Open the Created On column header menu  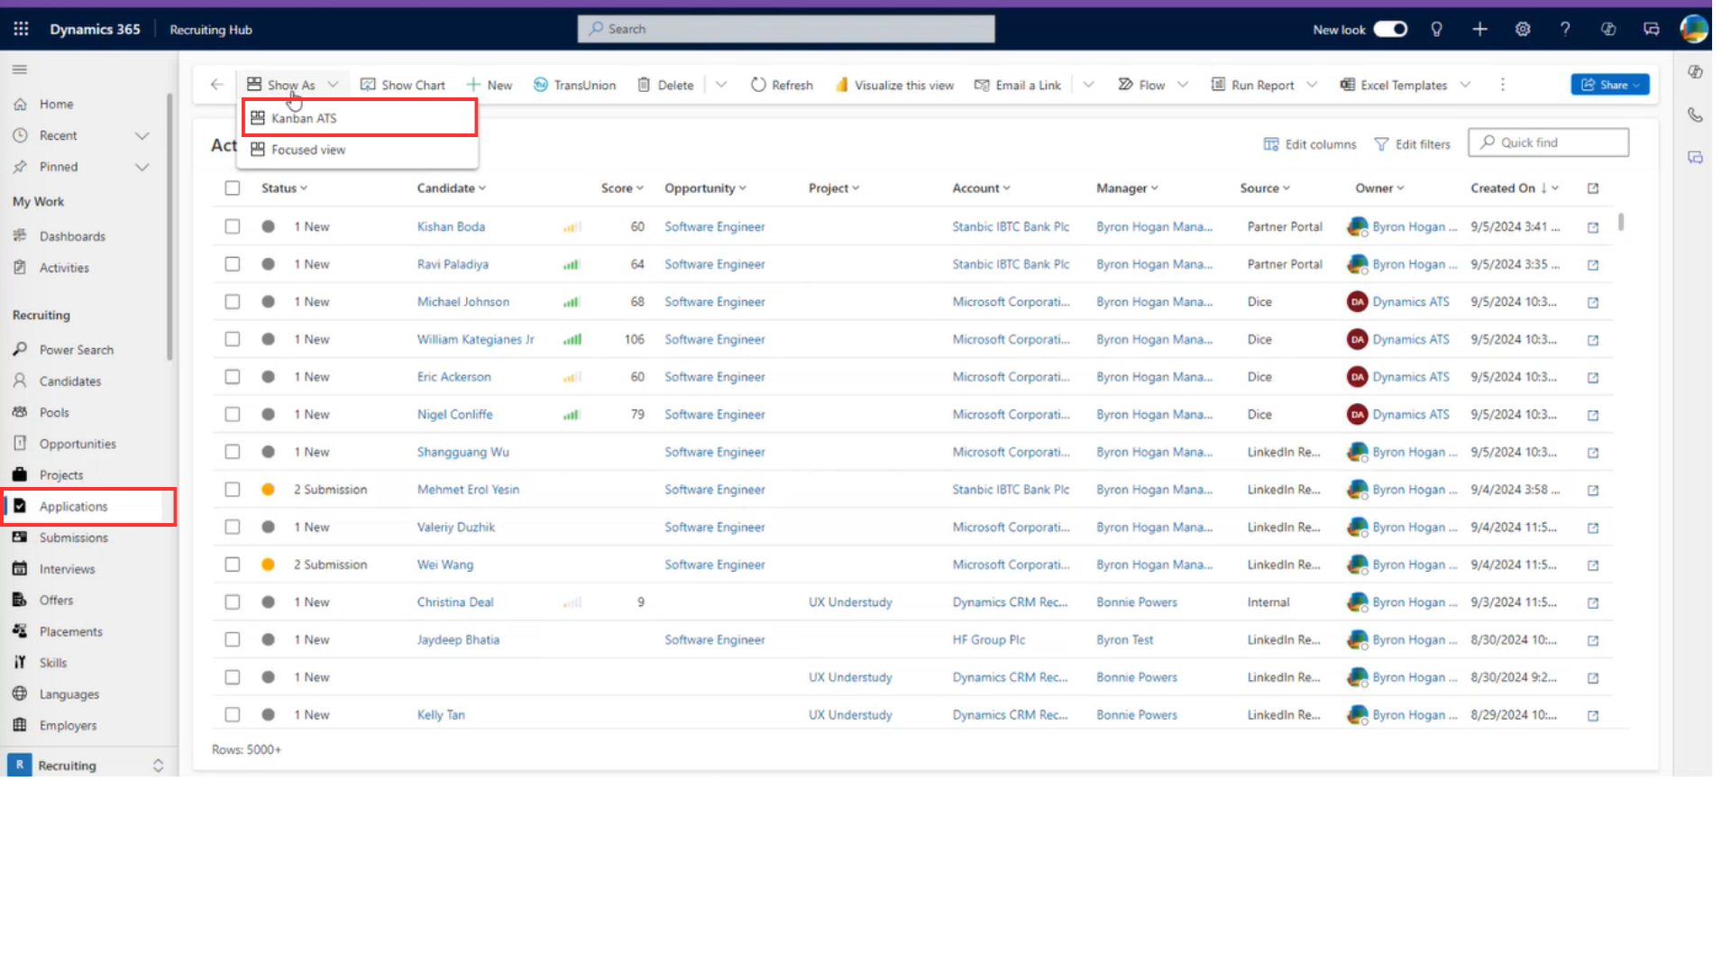(1515, 188)
